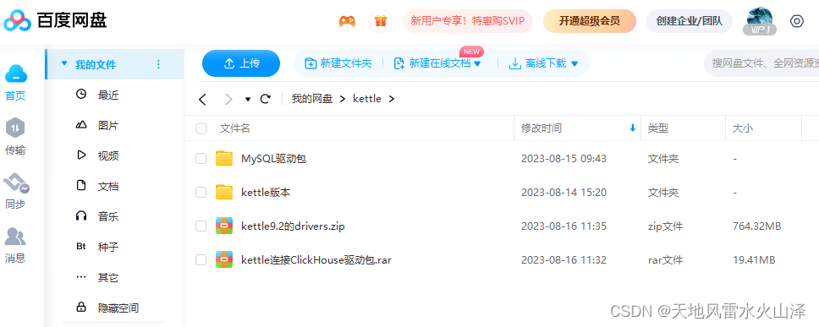
Task: Open the navigation history dropdown arrow
Action: click(248, 99)
